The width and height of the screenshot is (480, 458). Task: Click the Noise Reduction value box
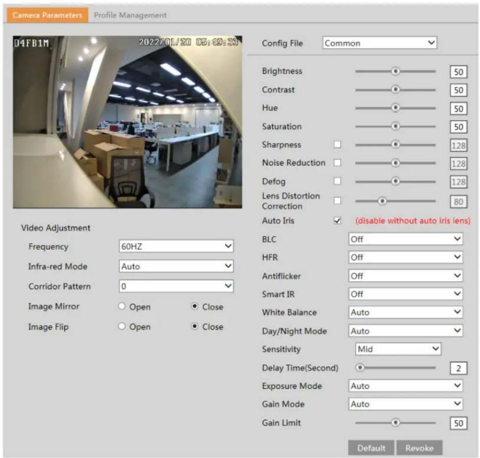pyautogui.click(x=458, y=164)
